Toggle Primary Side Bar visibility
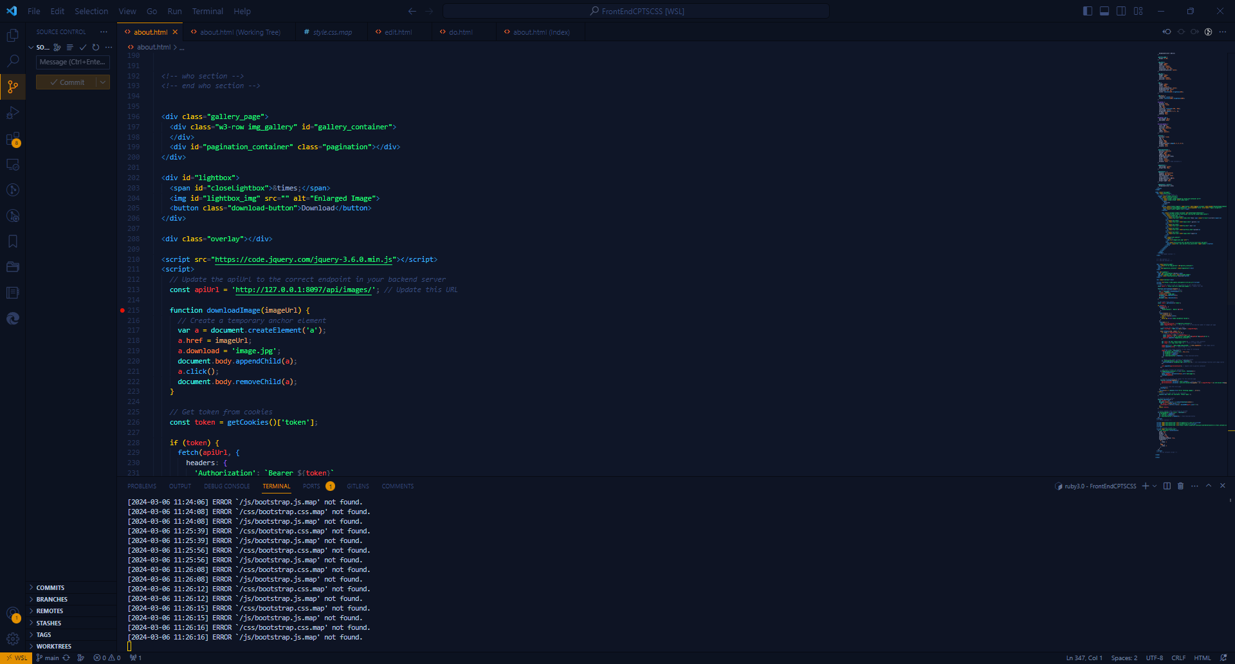 point(1088,11)
